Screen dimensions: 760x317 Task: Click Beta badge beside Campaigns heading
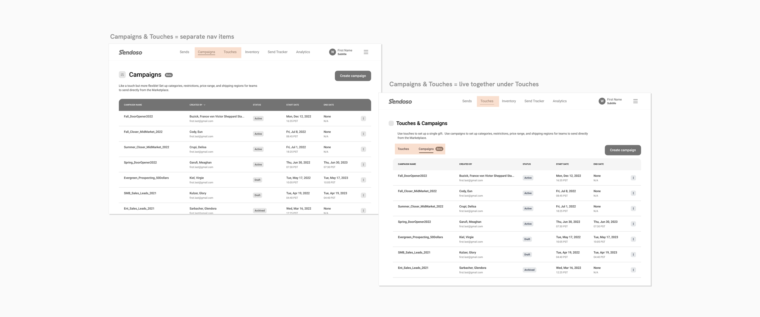point(169,75)
